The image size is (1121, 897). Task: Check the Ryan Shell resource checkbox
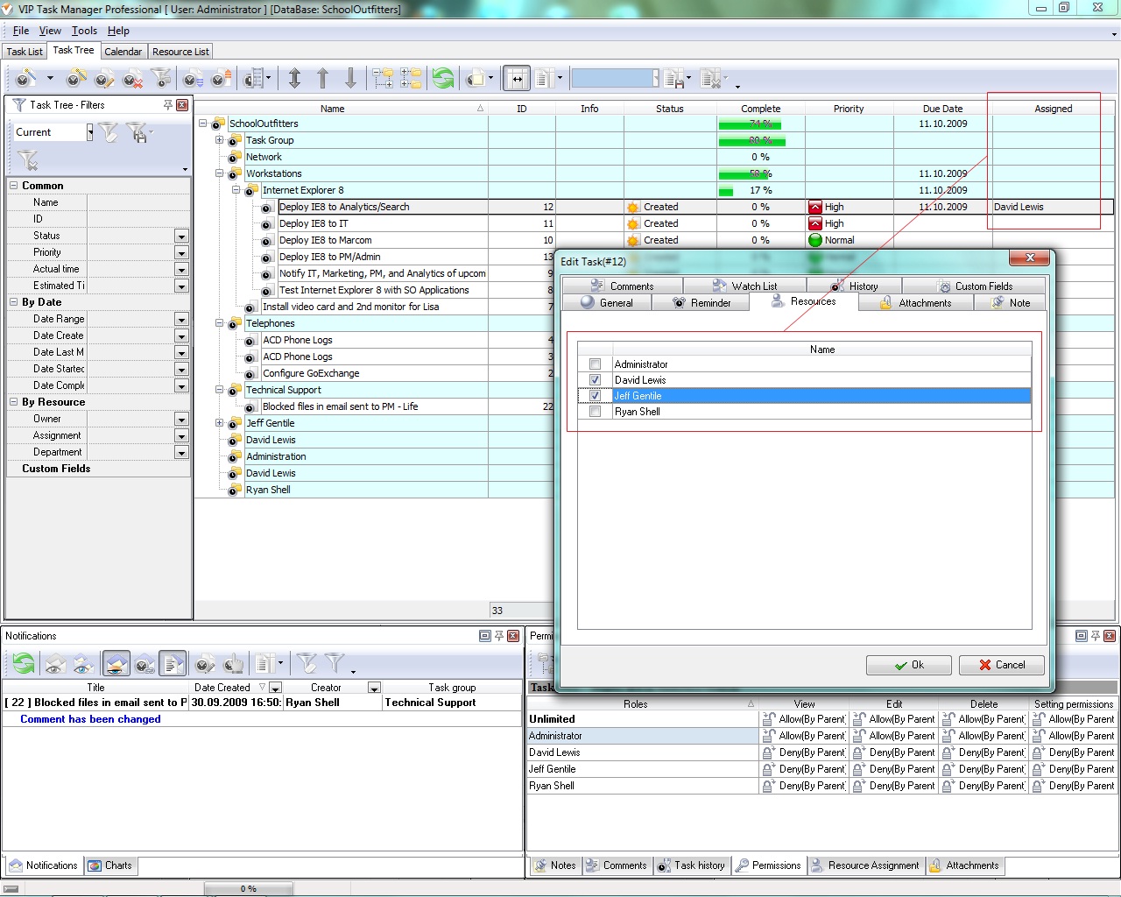pos(596,412)
